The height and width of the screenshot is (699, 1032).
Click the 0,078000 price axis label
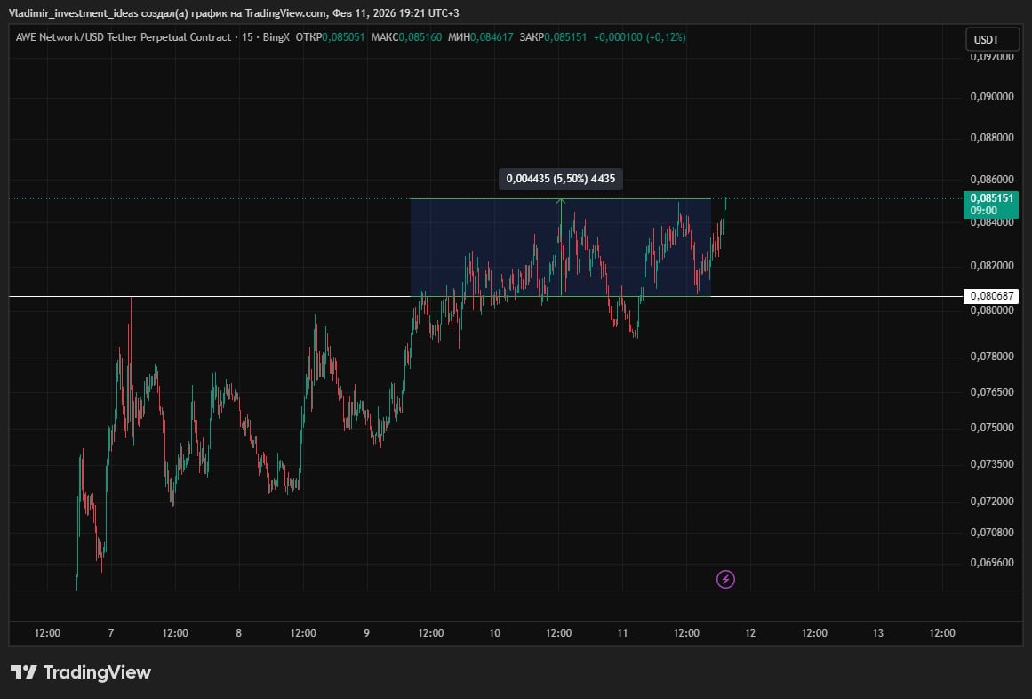tap(992, 357)
